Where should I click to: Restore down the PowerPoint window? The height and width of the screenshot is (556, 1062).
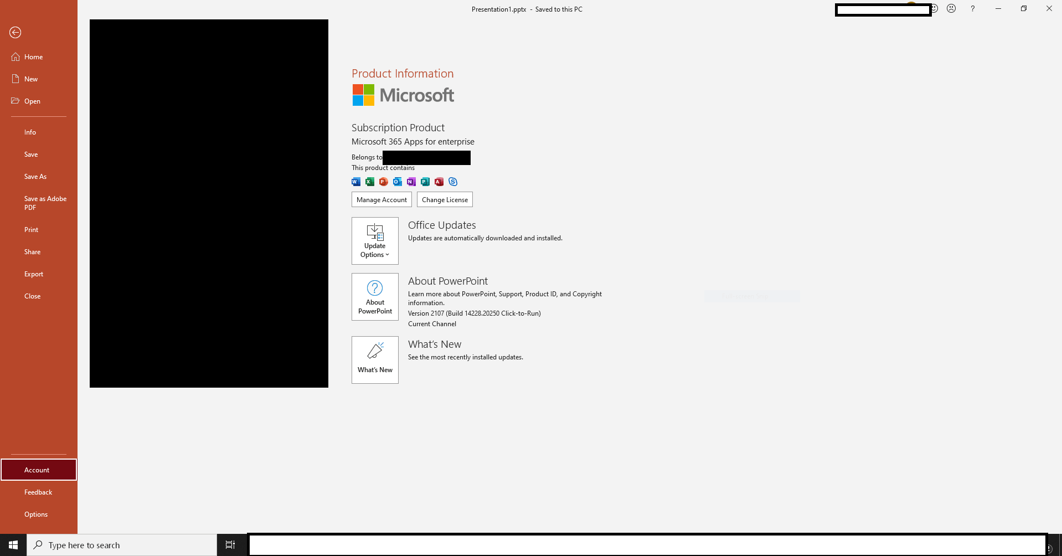tap(1024, 9)
